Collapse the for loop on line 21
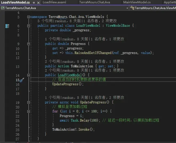 coord(29,111)
